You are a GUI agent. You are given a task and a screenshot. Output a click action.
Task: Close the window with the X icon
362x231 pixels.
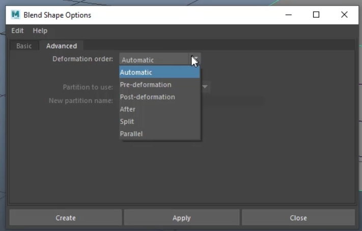coord(344,15)
